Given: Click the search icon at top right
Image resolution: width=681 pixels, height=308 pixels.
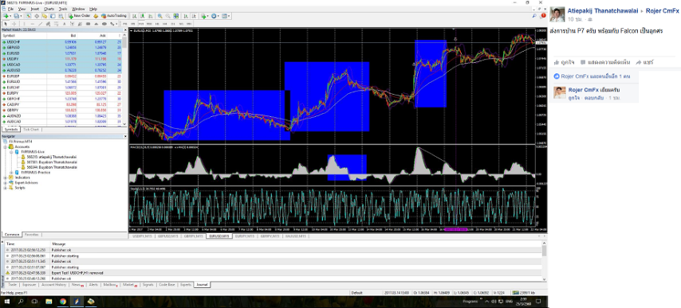Looking at the screenshot, I should (534, 16).
